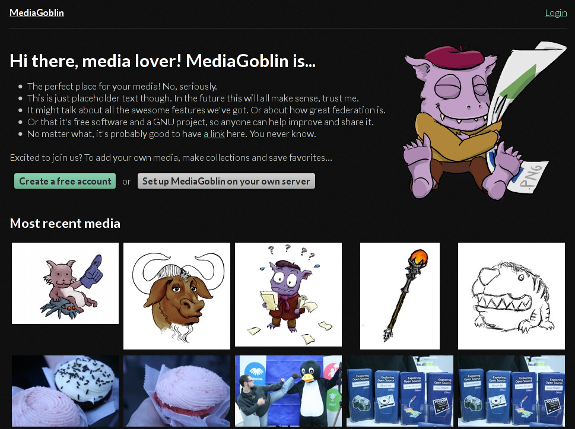The height and width of the screenshot is (429, 575).
Task: Open the two cupcakes with sprinkles photo
Action: [65, 391]
